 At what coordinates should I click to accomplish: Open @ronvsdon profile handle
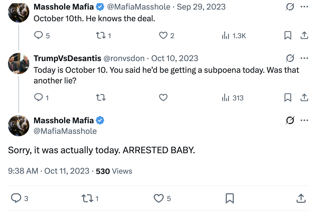[124, 58]
